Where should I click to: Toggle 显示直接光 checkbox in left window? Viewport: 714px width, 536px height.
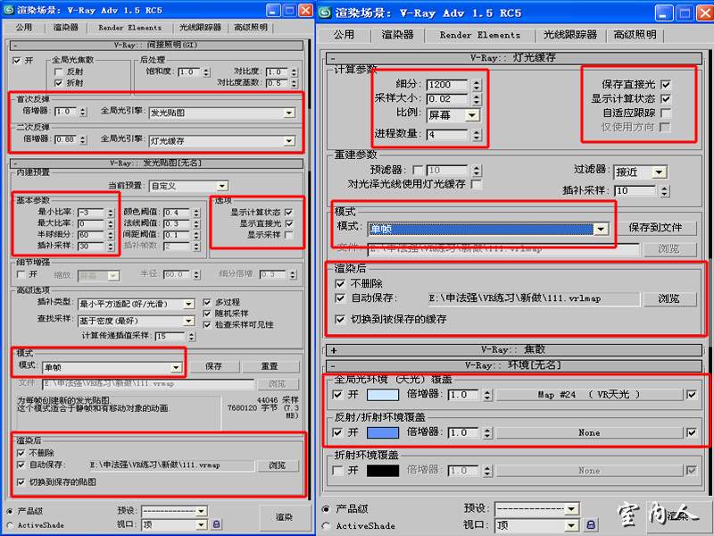[x=288, y=223]
